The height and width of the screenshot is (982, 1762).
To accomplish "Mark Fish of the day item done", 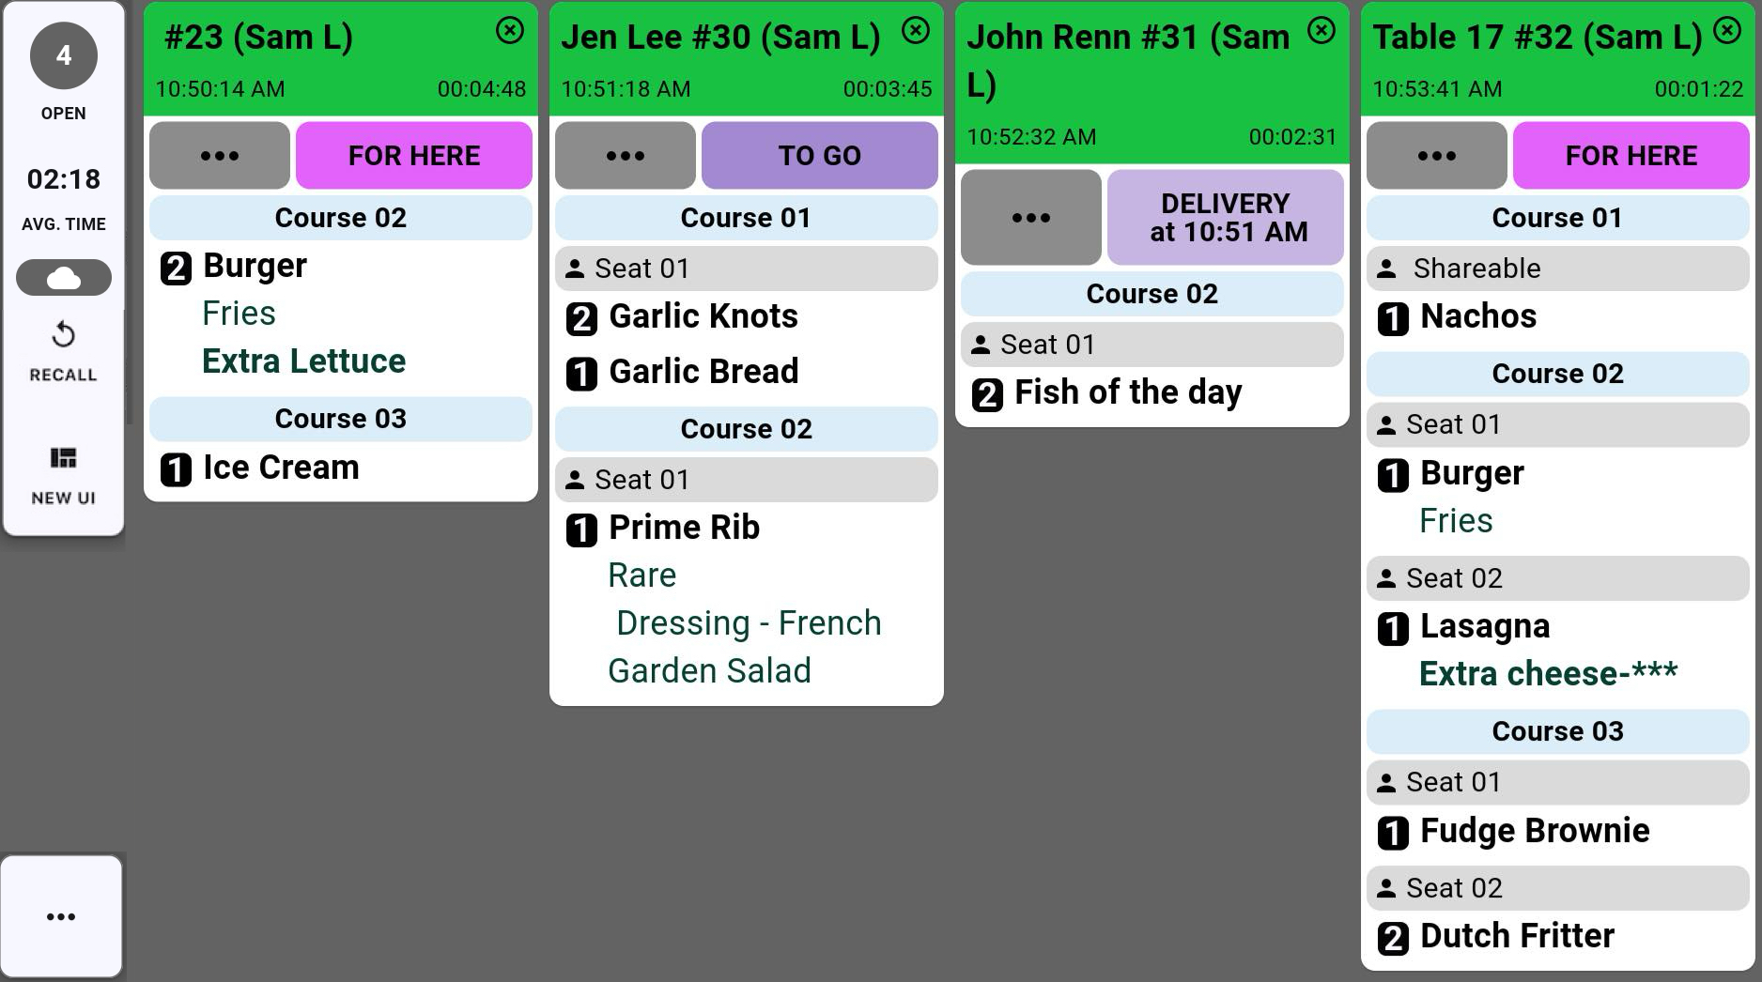I will point(1127,392).
